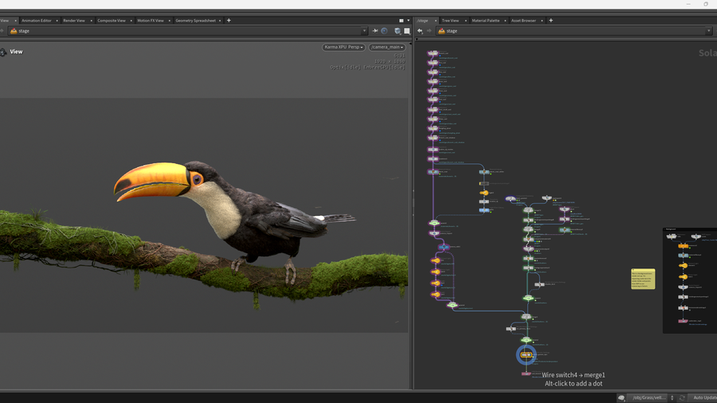This screenshot has height=403, width=717.
Task: Click the network editor back arrow
Action: pyautogui.click(x=420, y=31)
